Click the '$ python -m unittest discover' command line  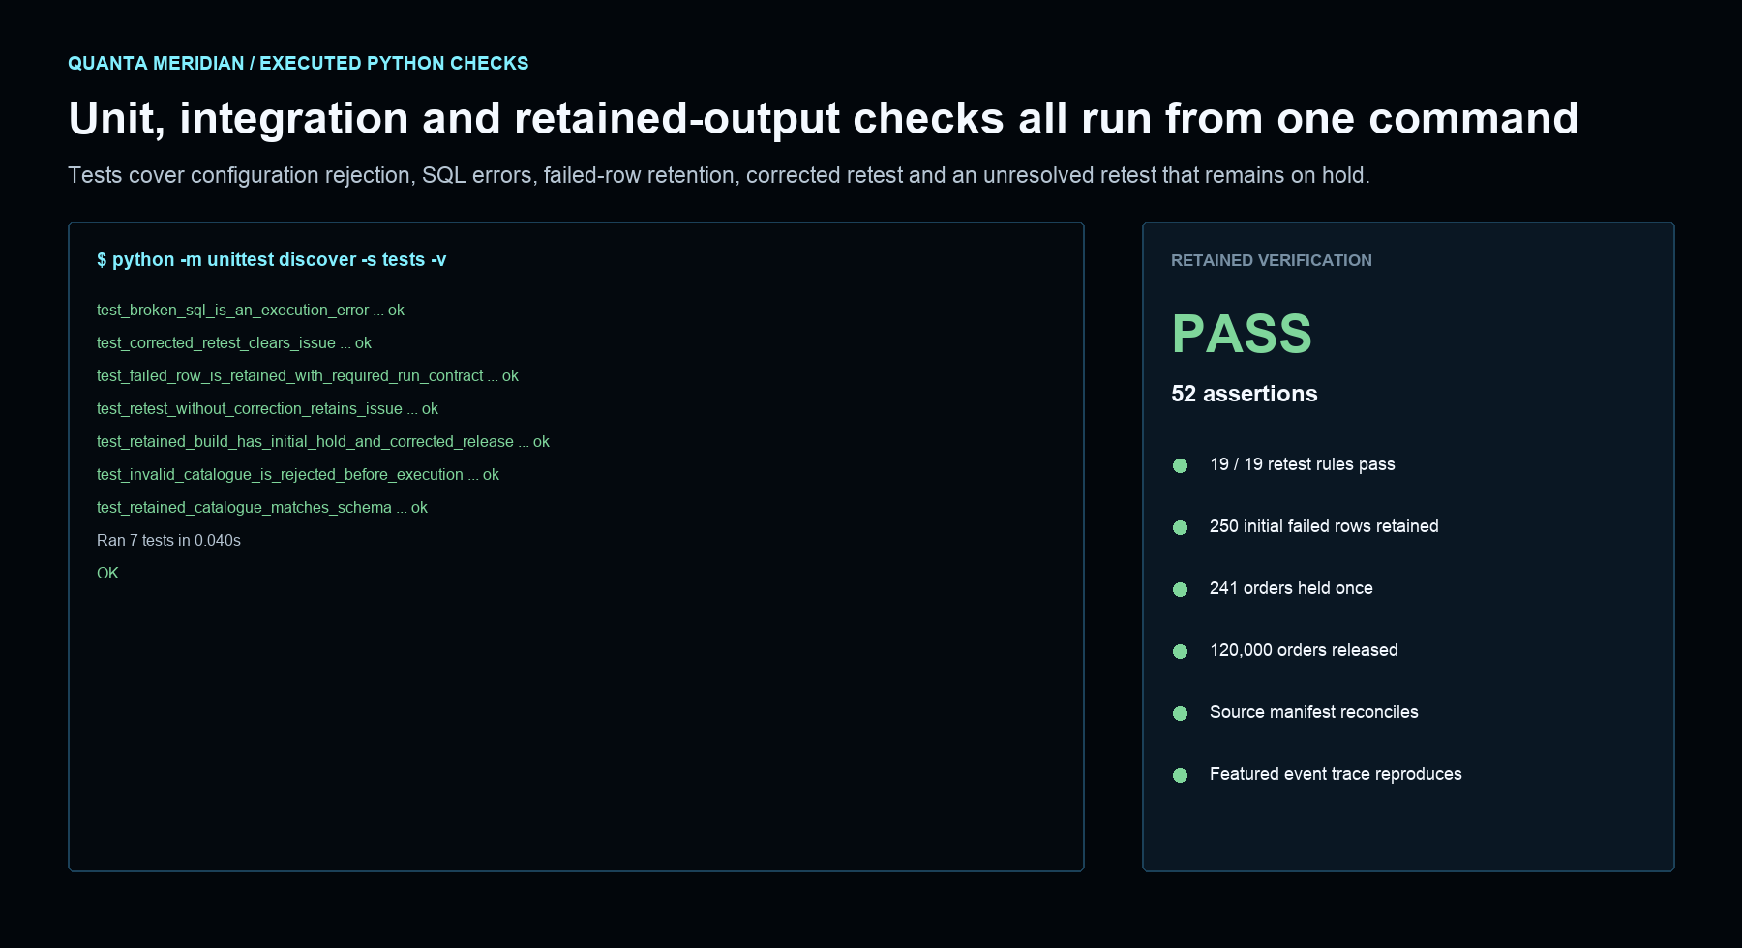pos(271,259)
